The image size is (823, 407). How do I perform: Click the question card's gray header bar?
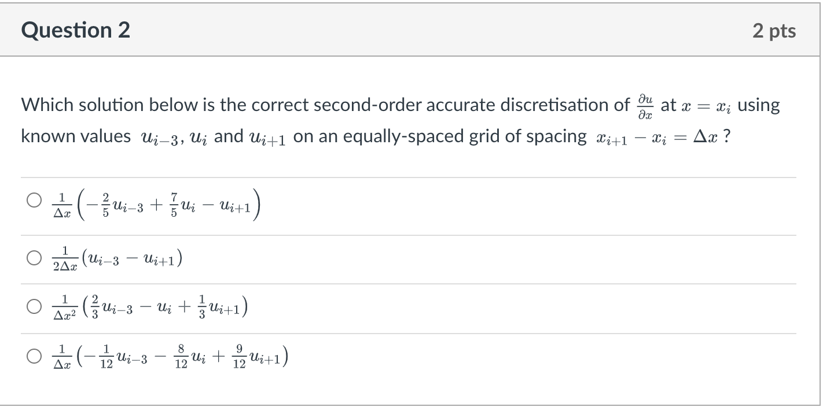click(x=405, y=30)
